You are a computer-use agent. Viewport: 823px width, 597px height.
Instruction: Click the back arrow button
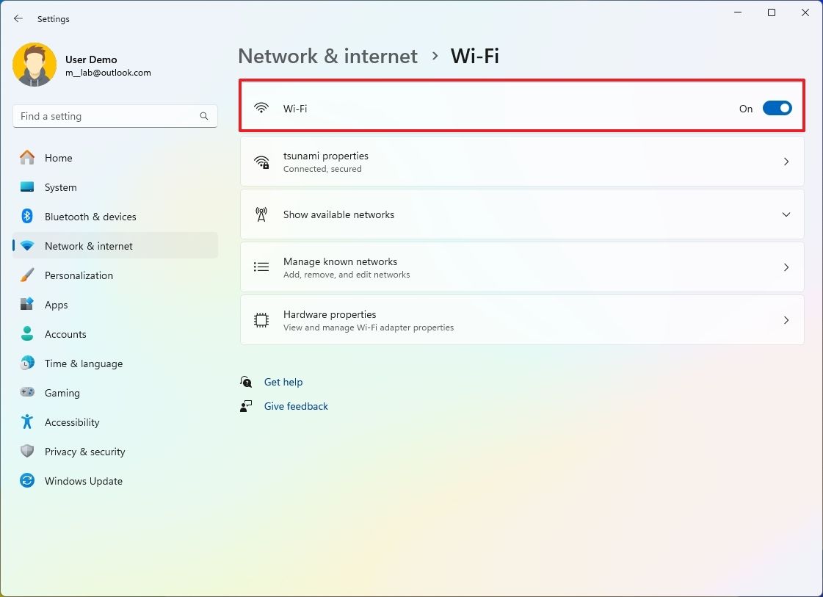coord(18,18)
